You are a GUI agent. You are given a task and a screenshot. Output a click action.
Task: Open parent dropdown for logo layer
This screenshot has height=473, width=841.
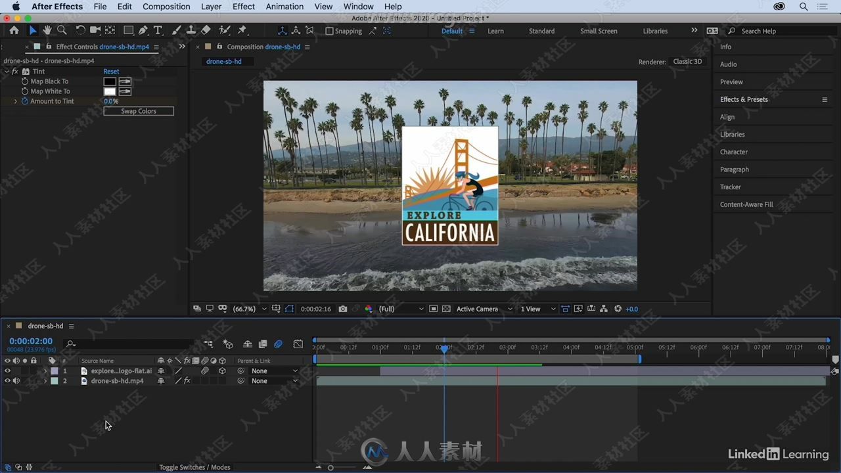(274, 371)
